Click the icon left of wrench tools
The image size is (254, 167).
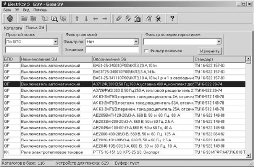click(x=149, y=19)
